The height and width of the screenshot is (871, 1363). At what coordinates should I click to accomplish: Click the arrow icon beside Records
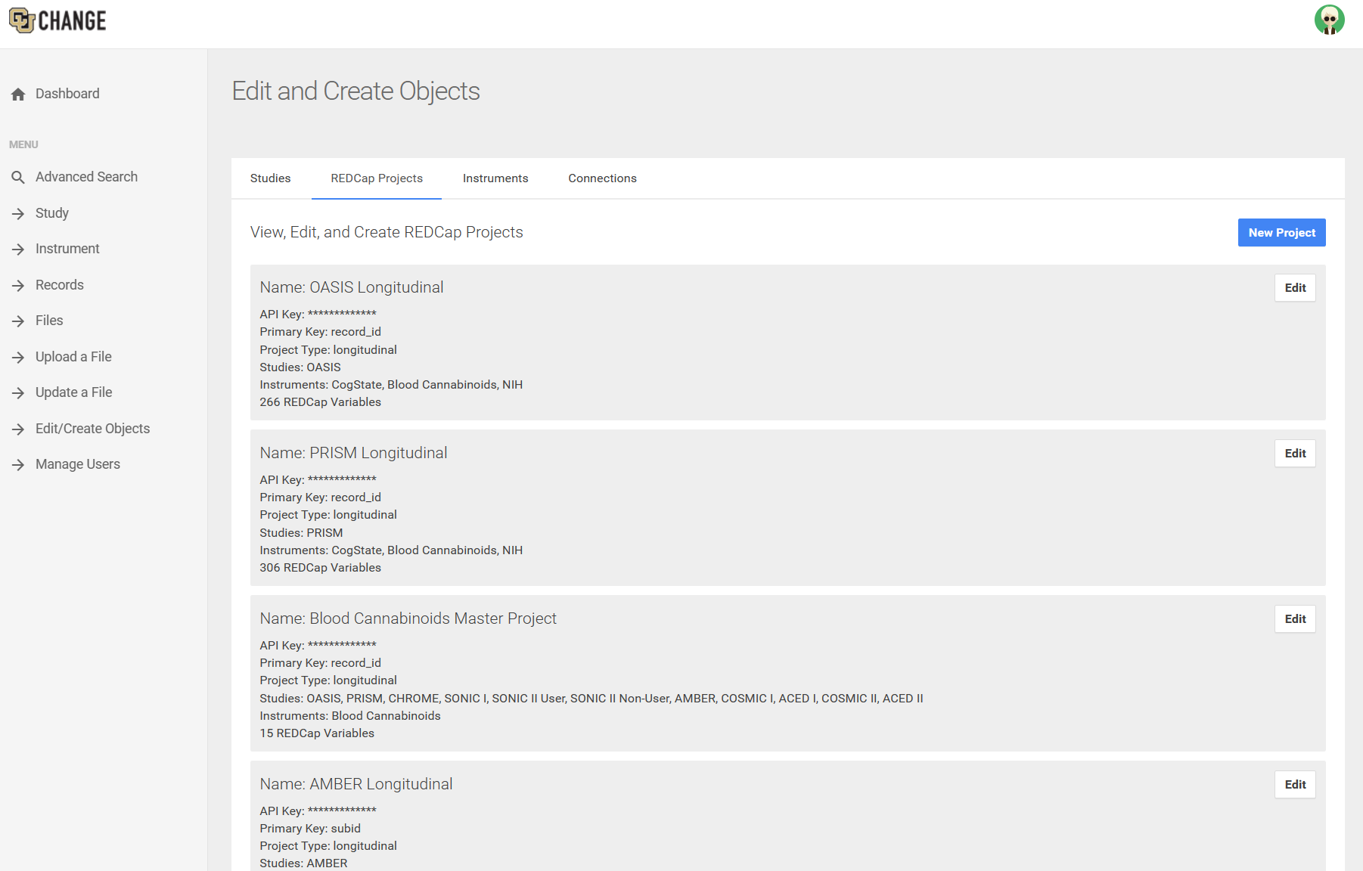point(18,286)
